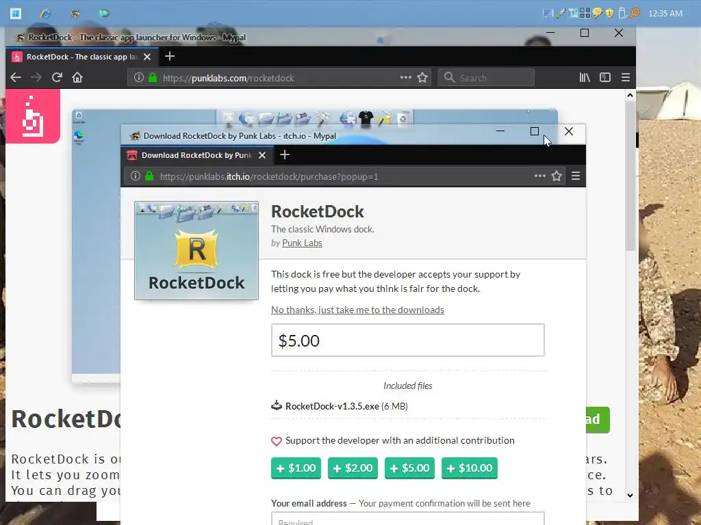701x525 pixels.
Task: Click the $5.00 payment amount field
Action: pyautogui.click(x=408, y=340)
